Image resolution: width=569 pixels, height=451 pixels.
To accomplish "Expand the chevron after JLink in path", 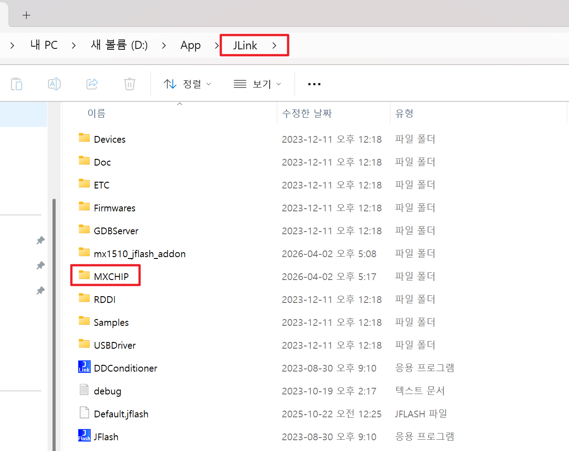I will click(x=274, y=45).
